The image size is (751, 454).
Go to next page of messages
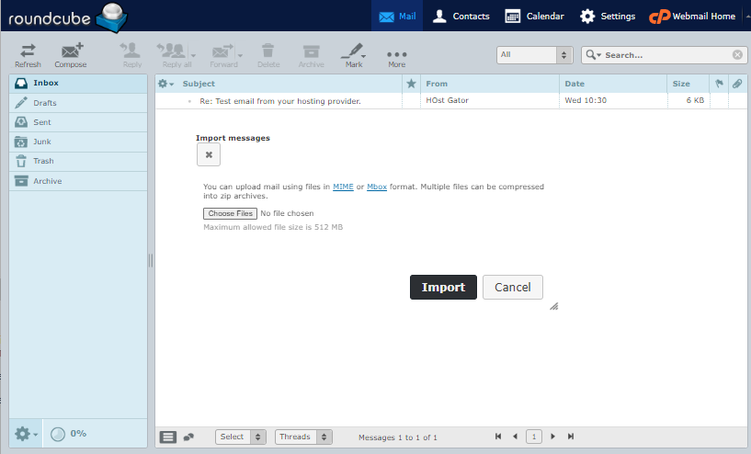(552, 437)
